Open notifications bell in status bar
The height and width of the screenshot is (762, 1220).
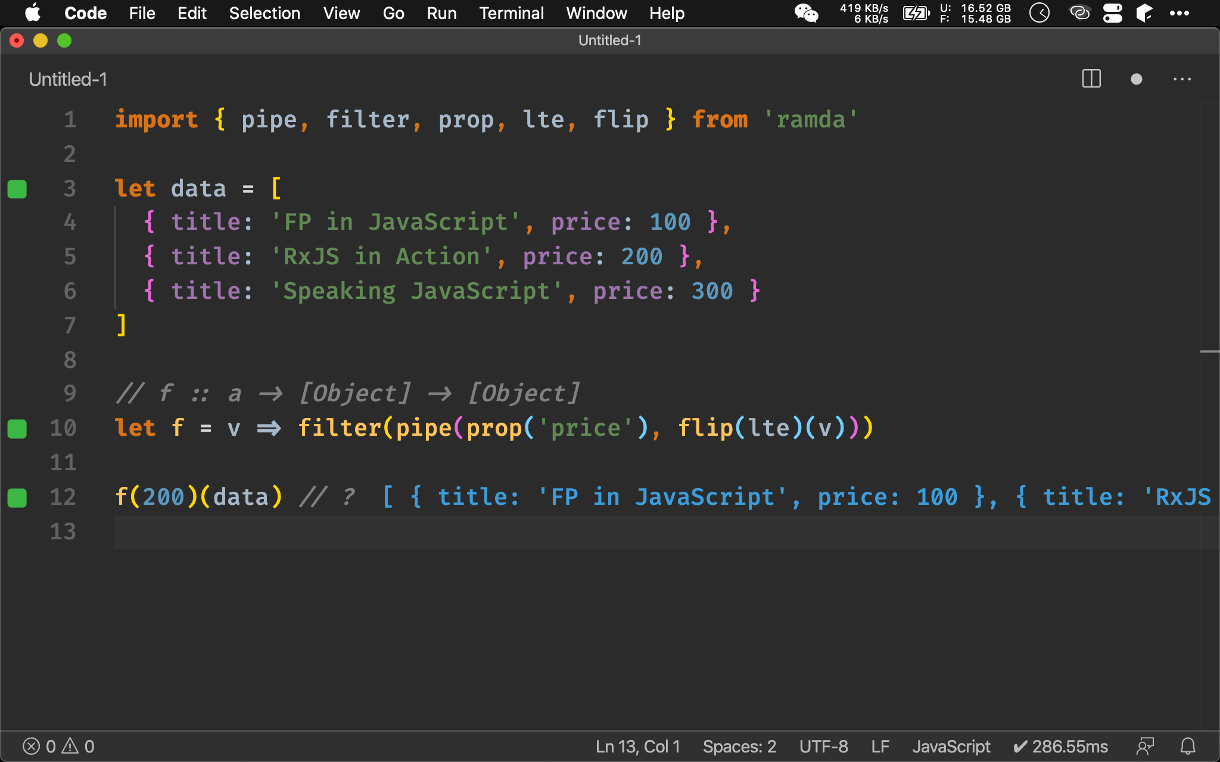(x=1188, y=747)
